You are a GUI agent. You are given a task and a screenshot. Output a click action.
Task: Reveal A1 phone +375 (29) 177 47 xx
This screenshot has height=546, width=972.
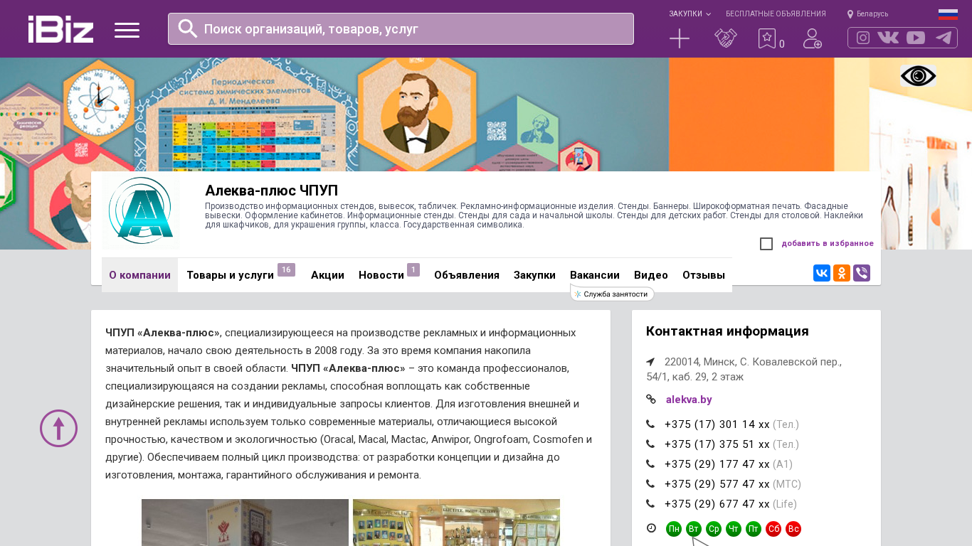pyautogui.click(x=717, y=464)
